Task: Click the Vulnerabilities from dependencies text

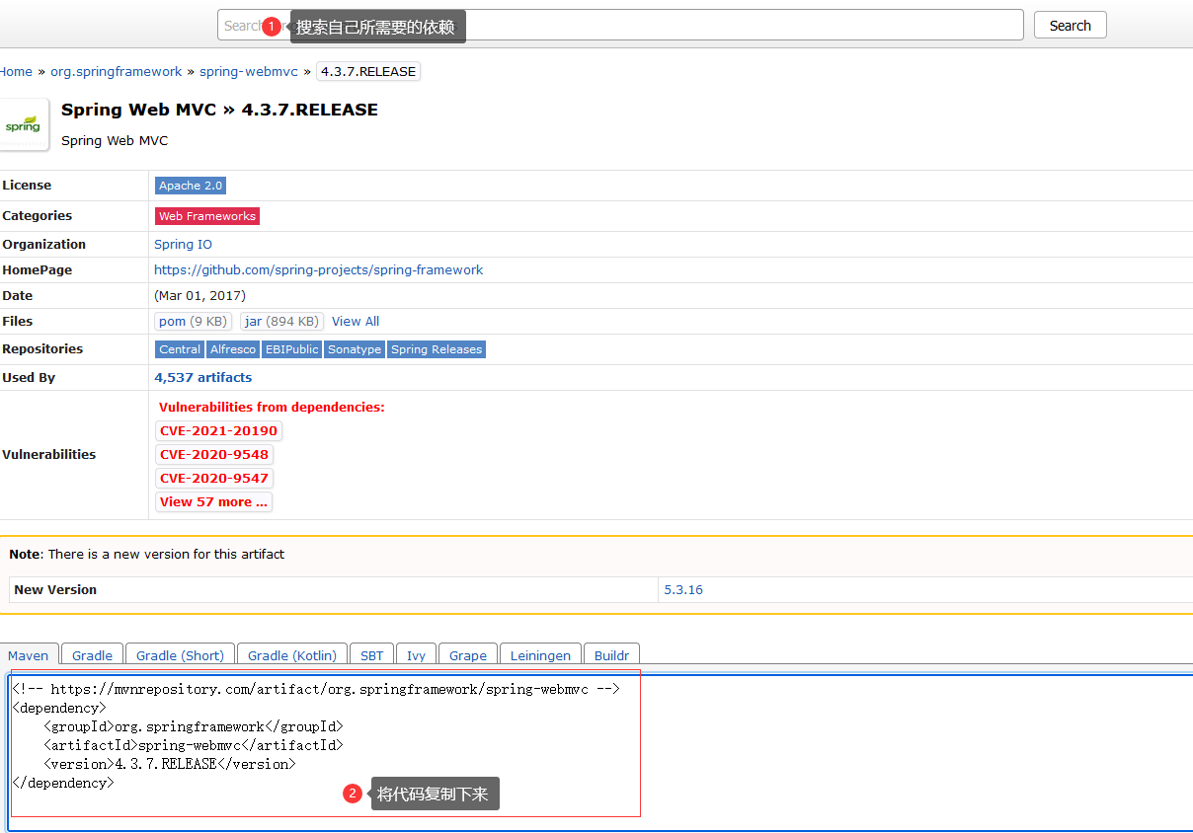Action: [272, 408]
